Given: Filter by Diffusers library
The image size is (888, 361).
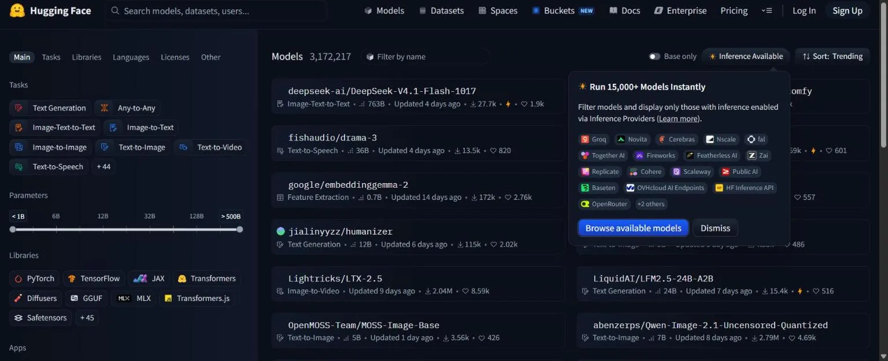Looking at the screenshot, I should (36, 298).
